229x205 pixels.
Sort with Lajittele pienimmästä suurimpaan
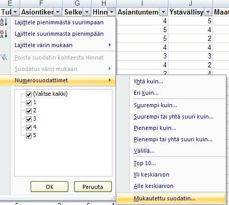[x=59, y=22]
